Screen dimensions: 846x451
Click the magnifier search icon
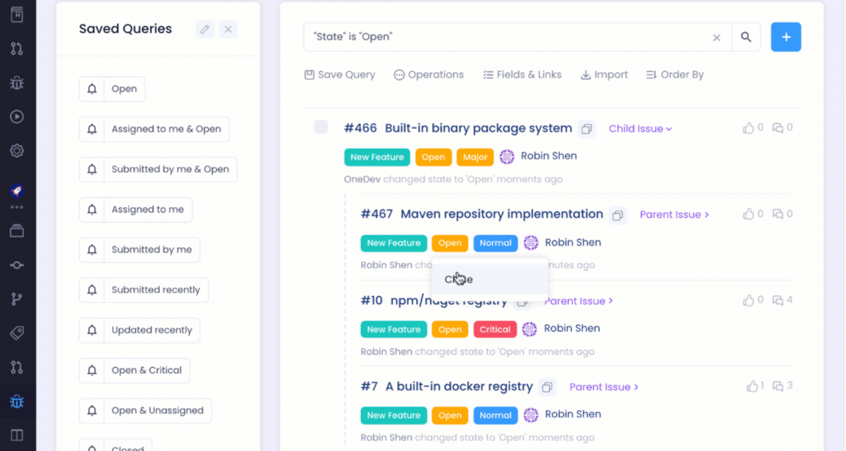tap(746, 37)
